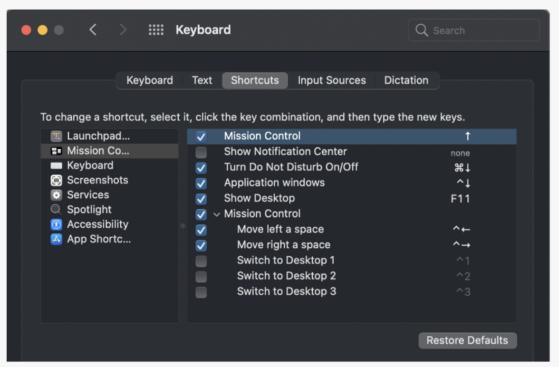The height and width of the screenshot is (367, 559).
Task: Uncheck the Show Desktop checkbox
Action: [201, 199]
